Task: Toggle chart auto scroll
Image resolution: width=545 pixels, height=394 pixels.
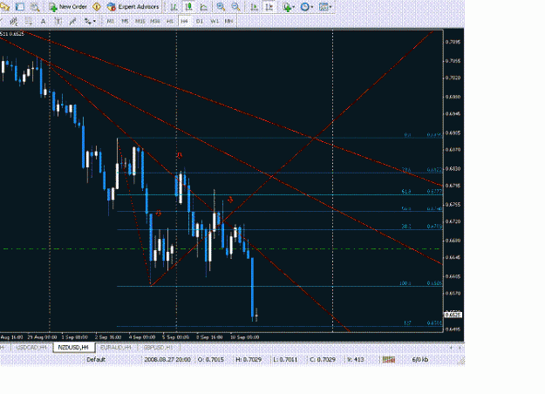Action: click(x=255, y=7)
